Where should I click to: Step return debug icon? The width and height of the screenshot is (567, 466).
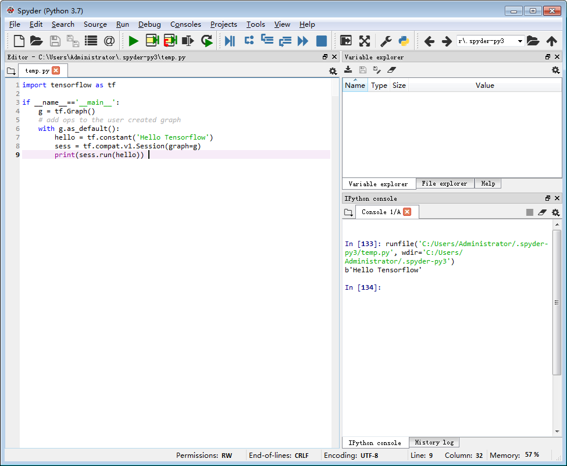[x=286, y=41]
